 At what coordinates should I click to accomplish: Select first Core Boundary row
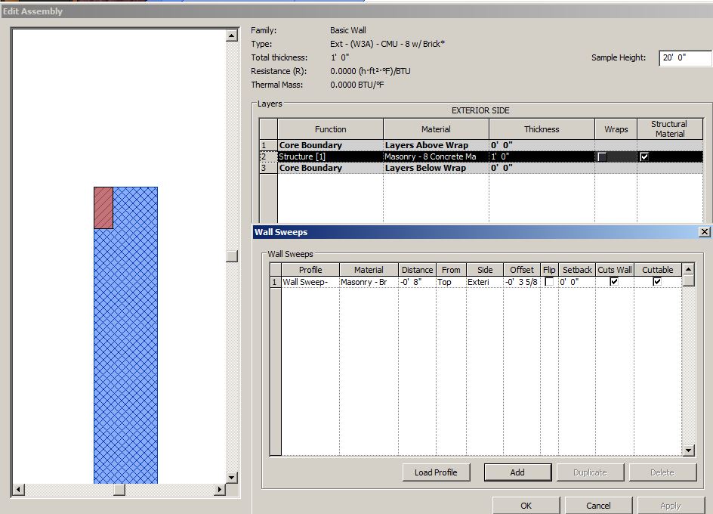point(481,145)
